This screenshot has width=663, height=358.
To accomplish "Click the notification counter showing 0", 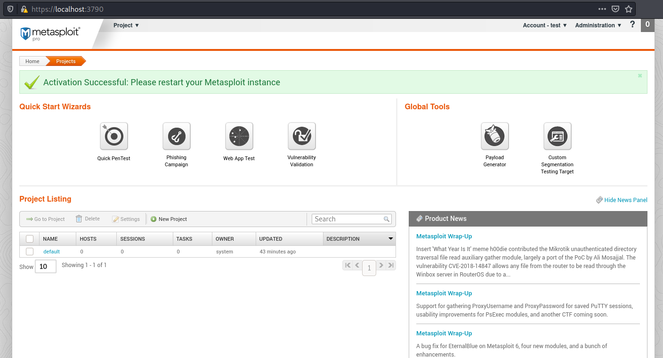I will pyautogui.click(x=647, y=25).
